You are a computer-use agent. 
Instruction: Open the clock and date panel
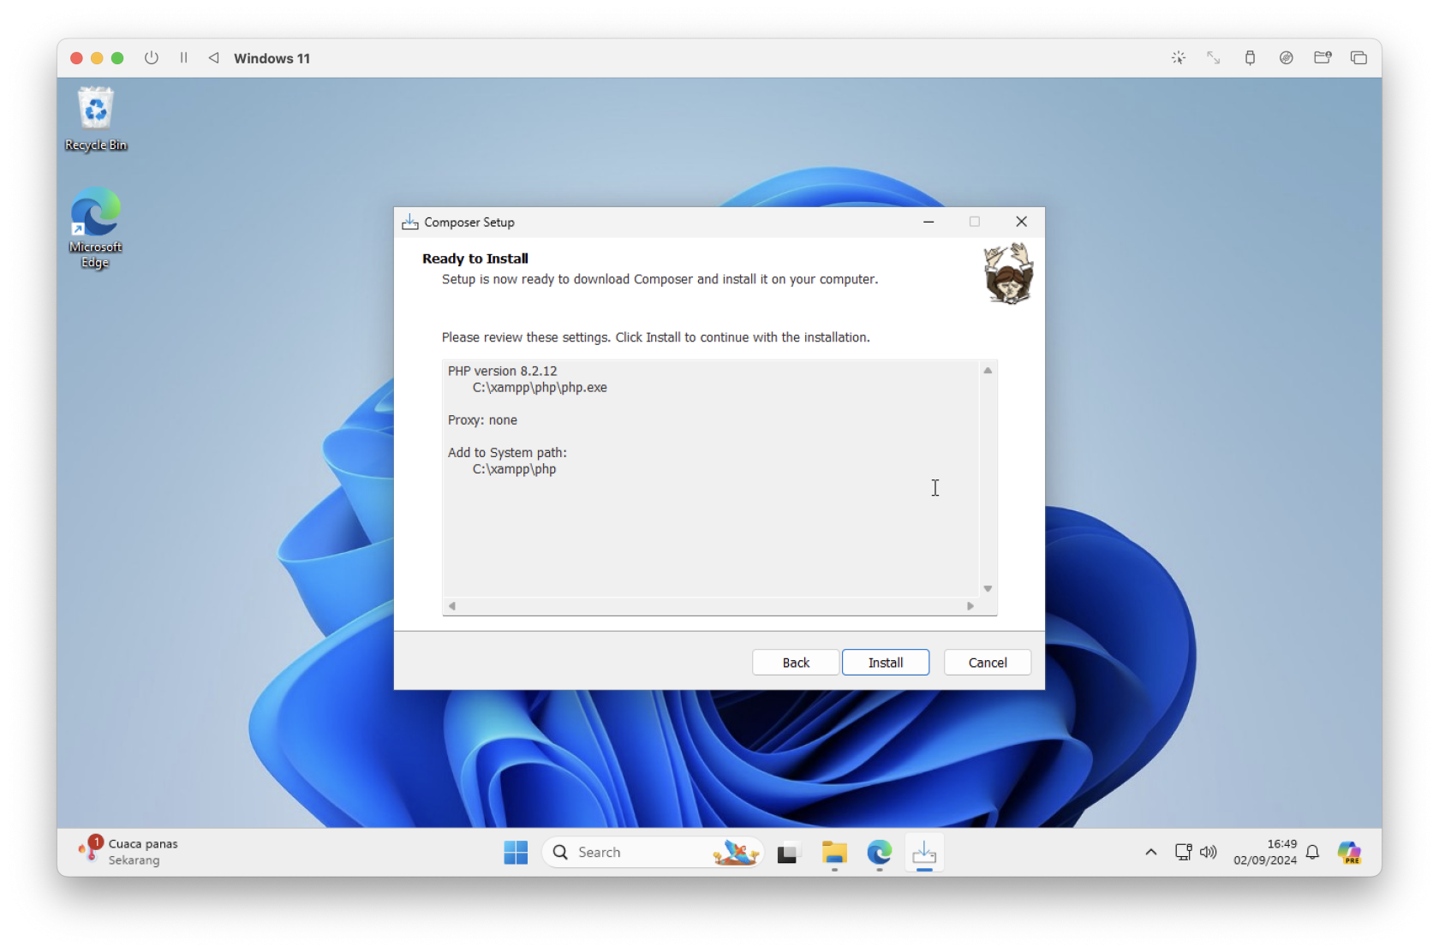point(1265,852)
